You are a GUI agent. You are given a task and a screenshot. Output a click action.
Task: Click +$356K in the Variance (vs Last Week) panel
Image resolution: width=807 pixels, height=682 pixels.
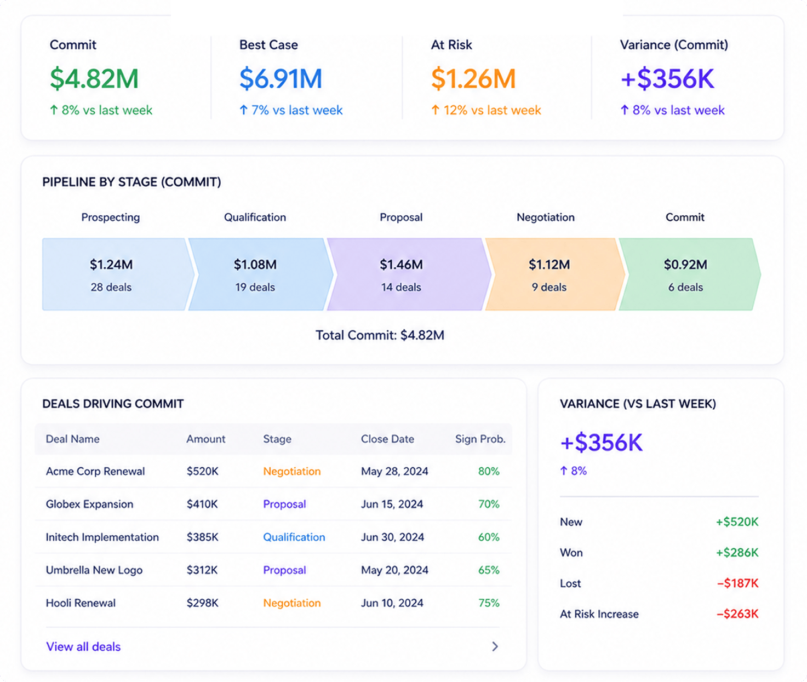[601, 443]
